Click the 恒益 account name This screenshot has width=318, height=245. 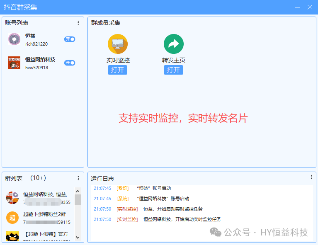tap(30, 36)
